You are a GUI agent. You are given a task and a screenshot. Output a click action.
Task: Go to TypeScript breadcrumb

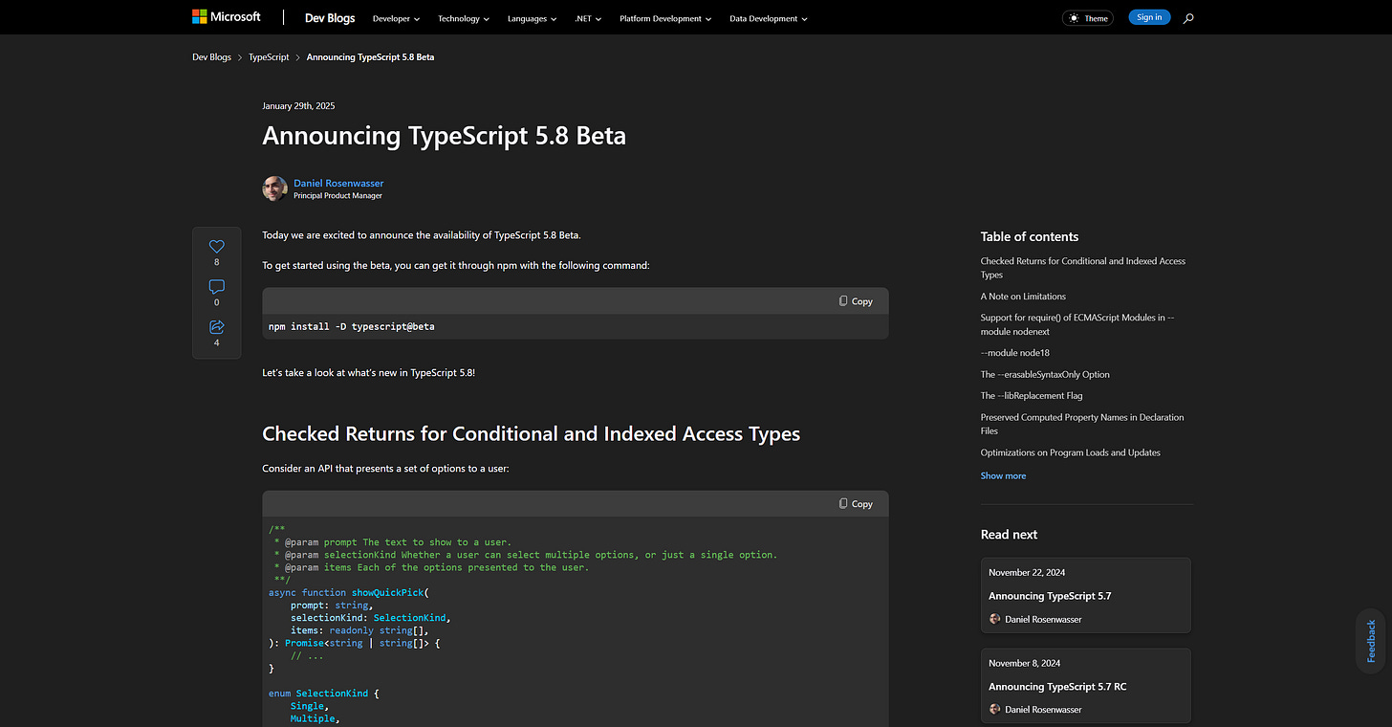[x=269, y=57]
